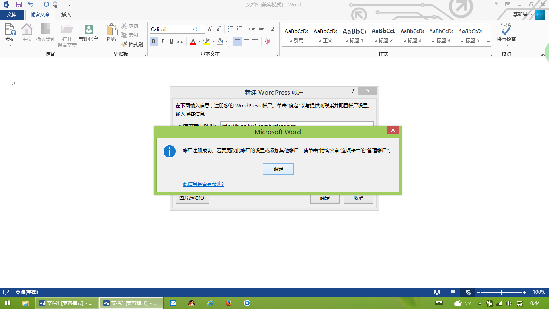Click the Decrease Indent icon
Screen dimensions: 549x309
(252, 29)
